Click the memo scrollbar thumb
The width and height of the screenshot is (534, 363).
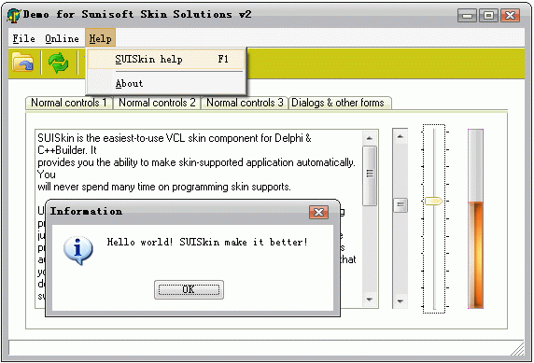click(x=370, y=175)
